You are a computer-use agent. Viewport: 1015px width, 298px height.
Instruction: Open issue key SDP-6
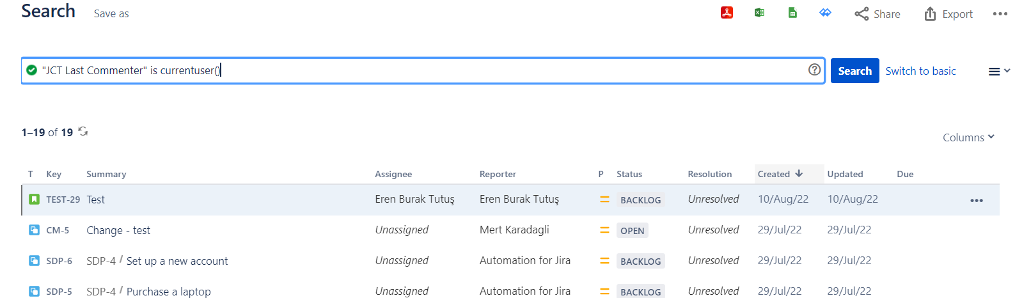point(59,261)
